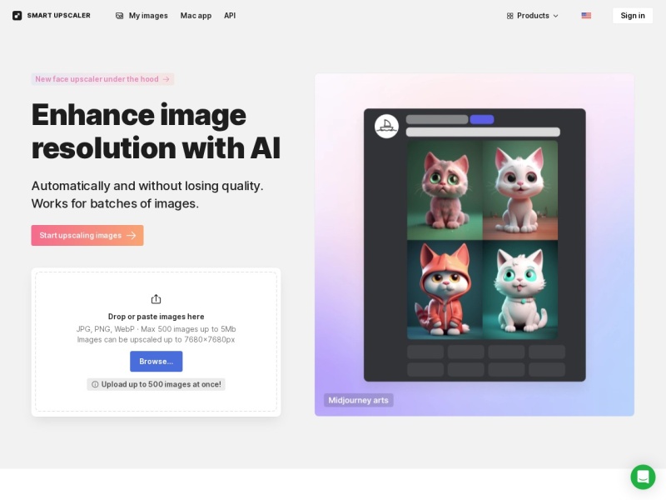Expand the Products dropdown menu
The width and height of the screenshot is (666, 500).
coord(532,16)
